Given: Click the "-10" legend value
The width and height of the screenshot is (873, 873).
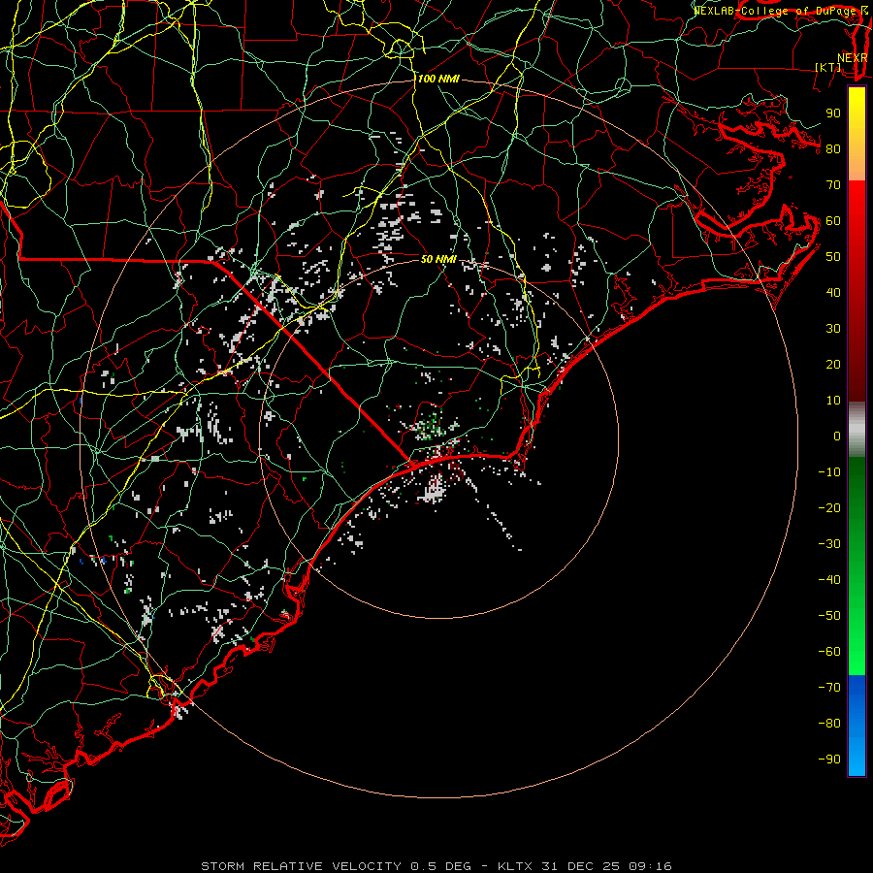Looking at the screenshot, I should pyautogui.click(x=829, y=472).
